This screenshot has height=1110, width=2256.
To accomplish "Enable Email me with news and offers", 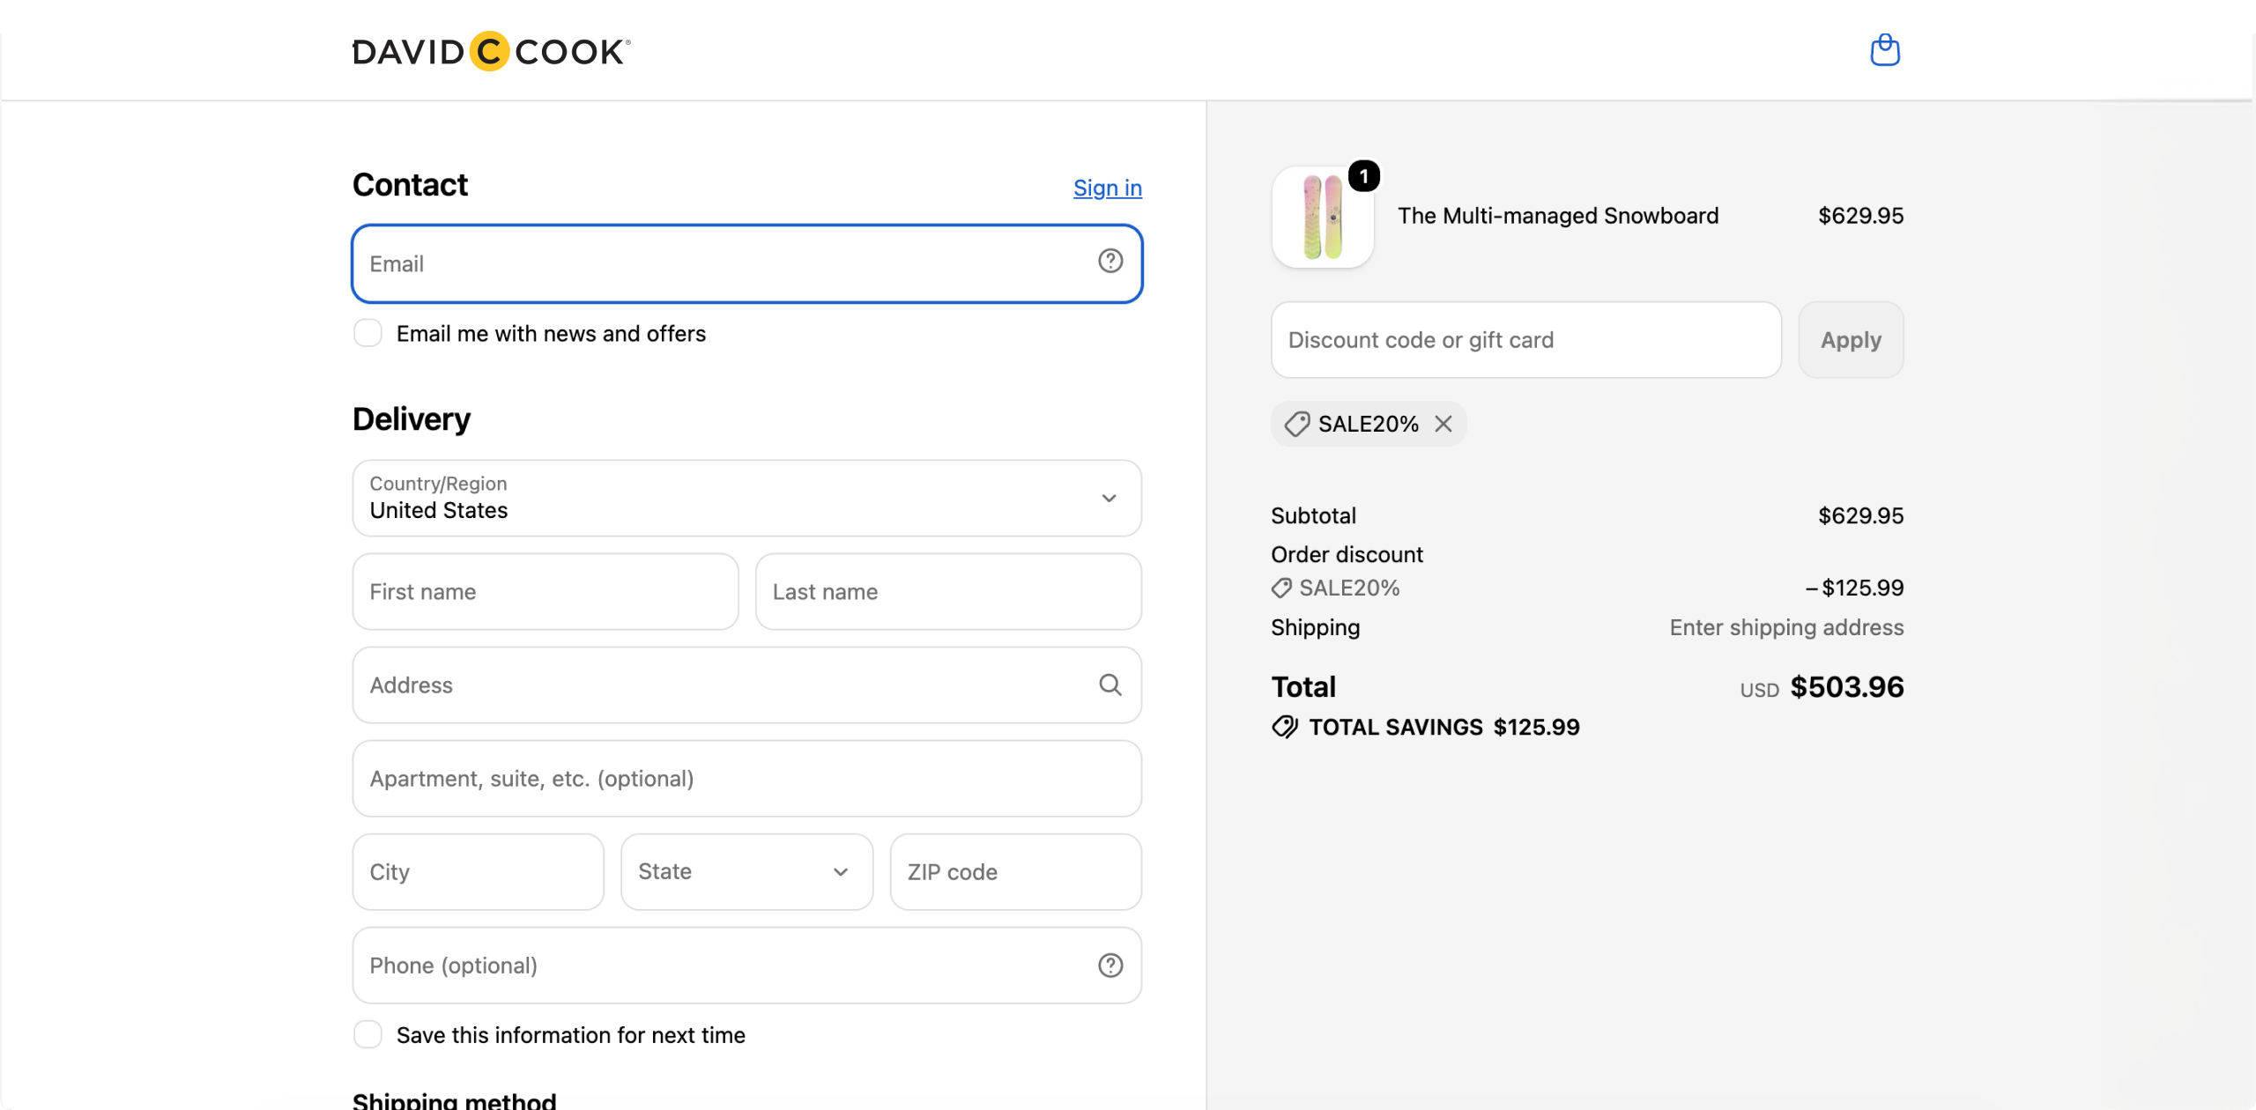I will tap(367, 333).
